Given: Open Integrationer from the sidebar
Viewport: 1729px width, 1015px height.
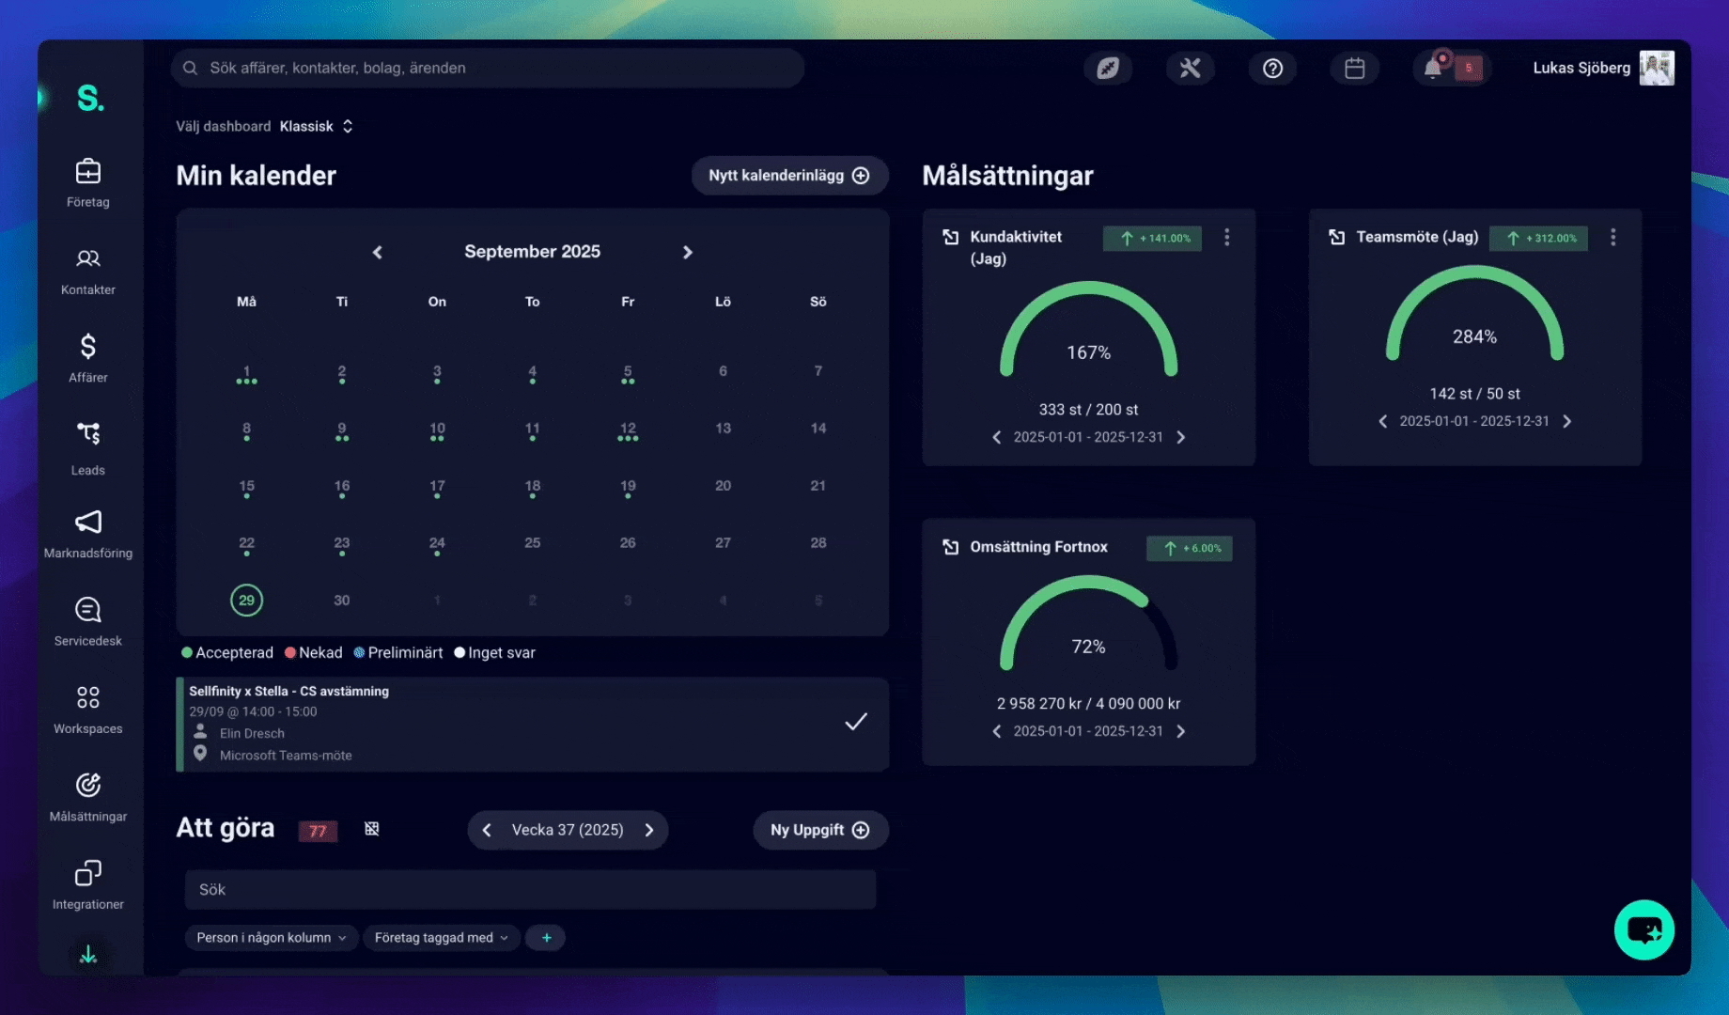Looking at the screenshot, I should click(88, 885).
